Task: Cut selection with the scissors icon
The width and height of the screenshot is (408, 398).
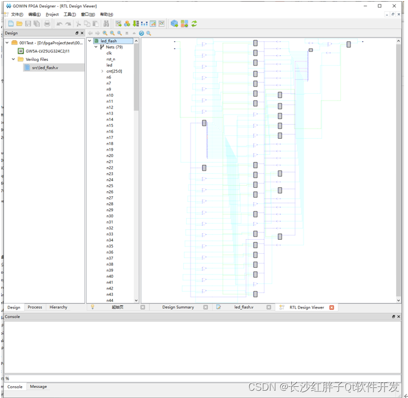Action: 78,23
